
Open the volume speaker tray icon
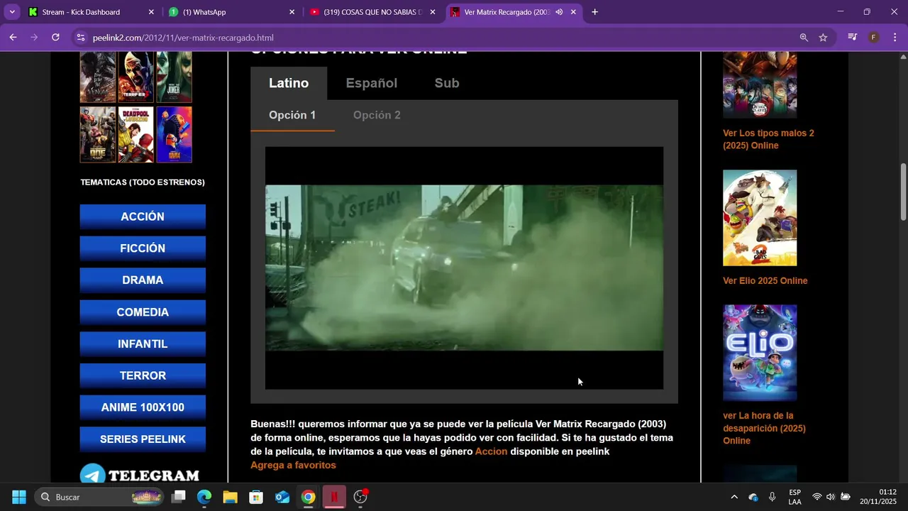point(831,497)
